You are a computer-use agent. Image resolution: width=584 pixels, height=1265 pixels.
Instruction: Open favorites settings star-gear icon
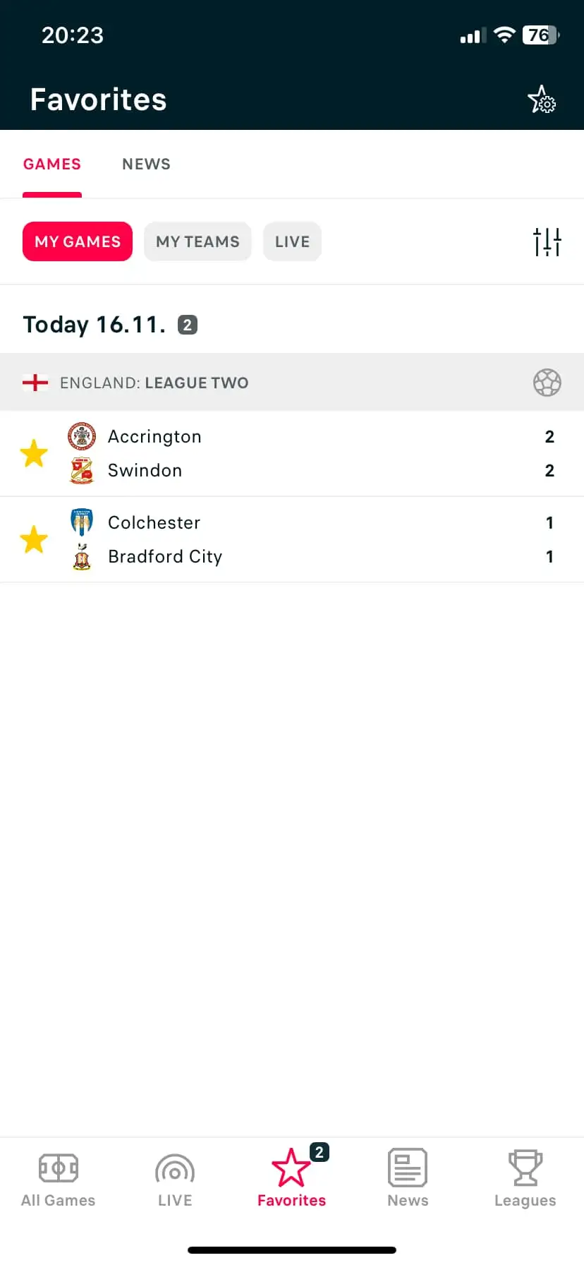pyautogui.click(x=542, y=100)
